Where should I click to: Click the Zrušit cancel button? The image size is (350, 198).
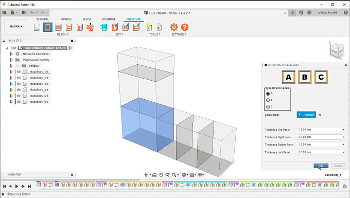click(x=338, y=166)
